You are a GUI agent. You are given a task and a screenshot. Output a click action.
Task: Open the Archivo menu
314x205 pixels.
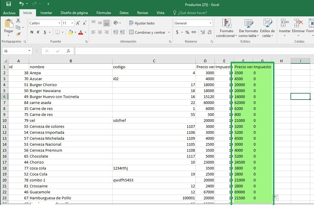9,13
